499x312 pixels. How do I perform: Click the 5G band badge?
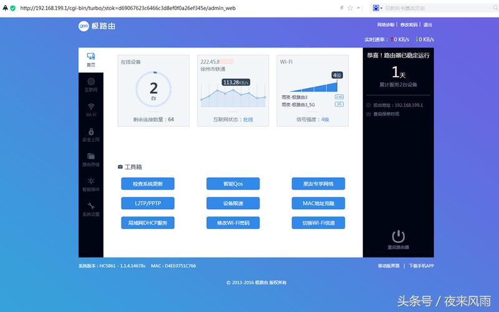[x=339, y=104]
